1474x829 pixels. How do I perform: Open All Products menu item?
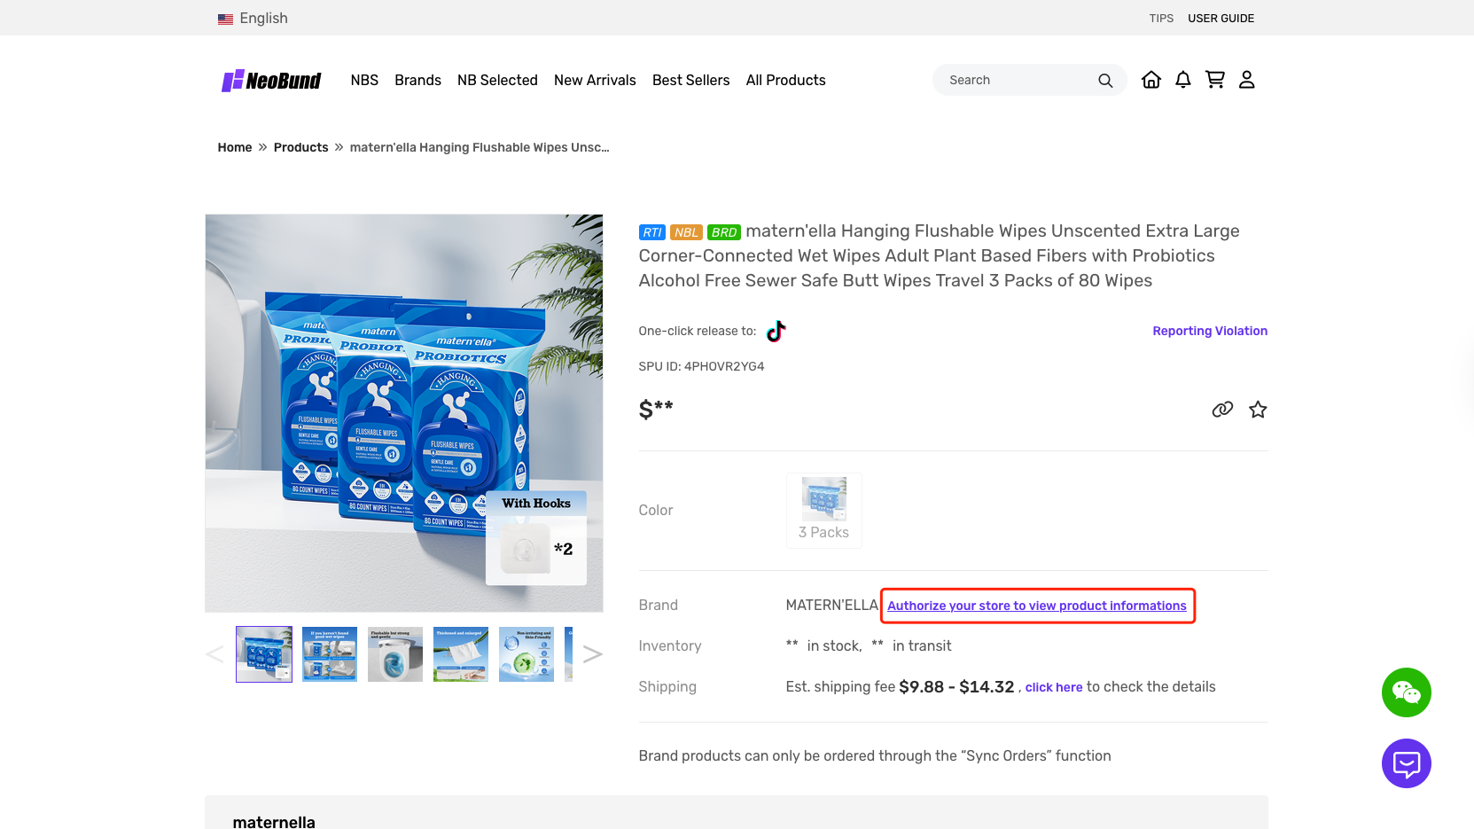pos(786,81)
